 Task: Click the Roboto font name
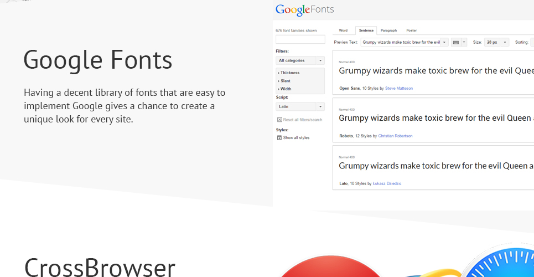click(x=346, y=136)
